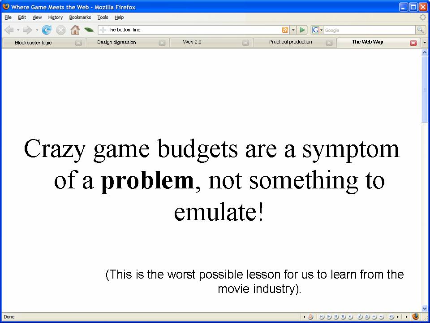The image size is (430, 323).
Task: Expand arrow left of the Firefox globe icon
Action: [x=406, y=317]
